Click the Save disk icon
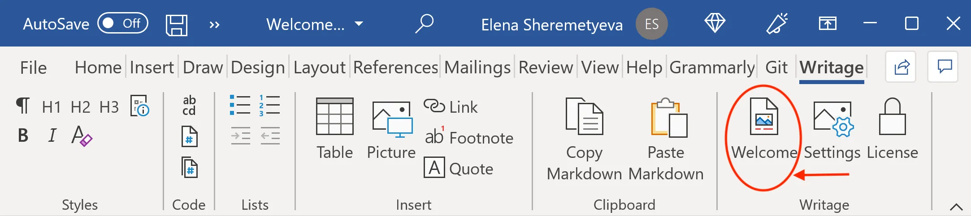Viewport: 971px width, 216px height. click(x=176, y=25)
